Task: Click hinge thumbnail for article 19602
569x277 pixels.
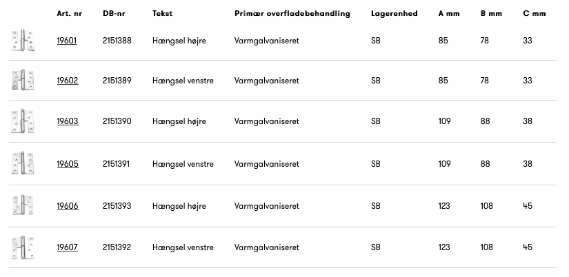Action: (22, 81)
